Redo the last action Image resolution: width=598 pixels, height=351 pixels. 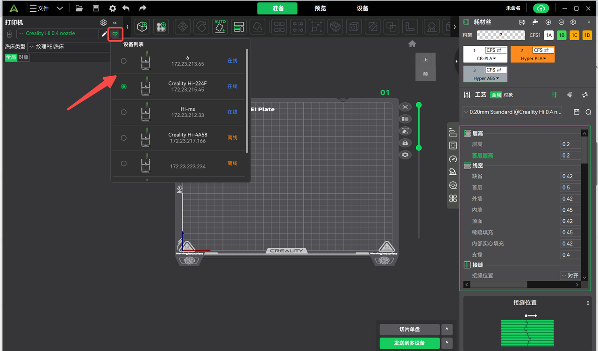point(142,8)
